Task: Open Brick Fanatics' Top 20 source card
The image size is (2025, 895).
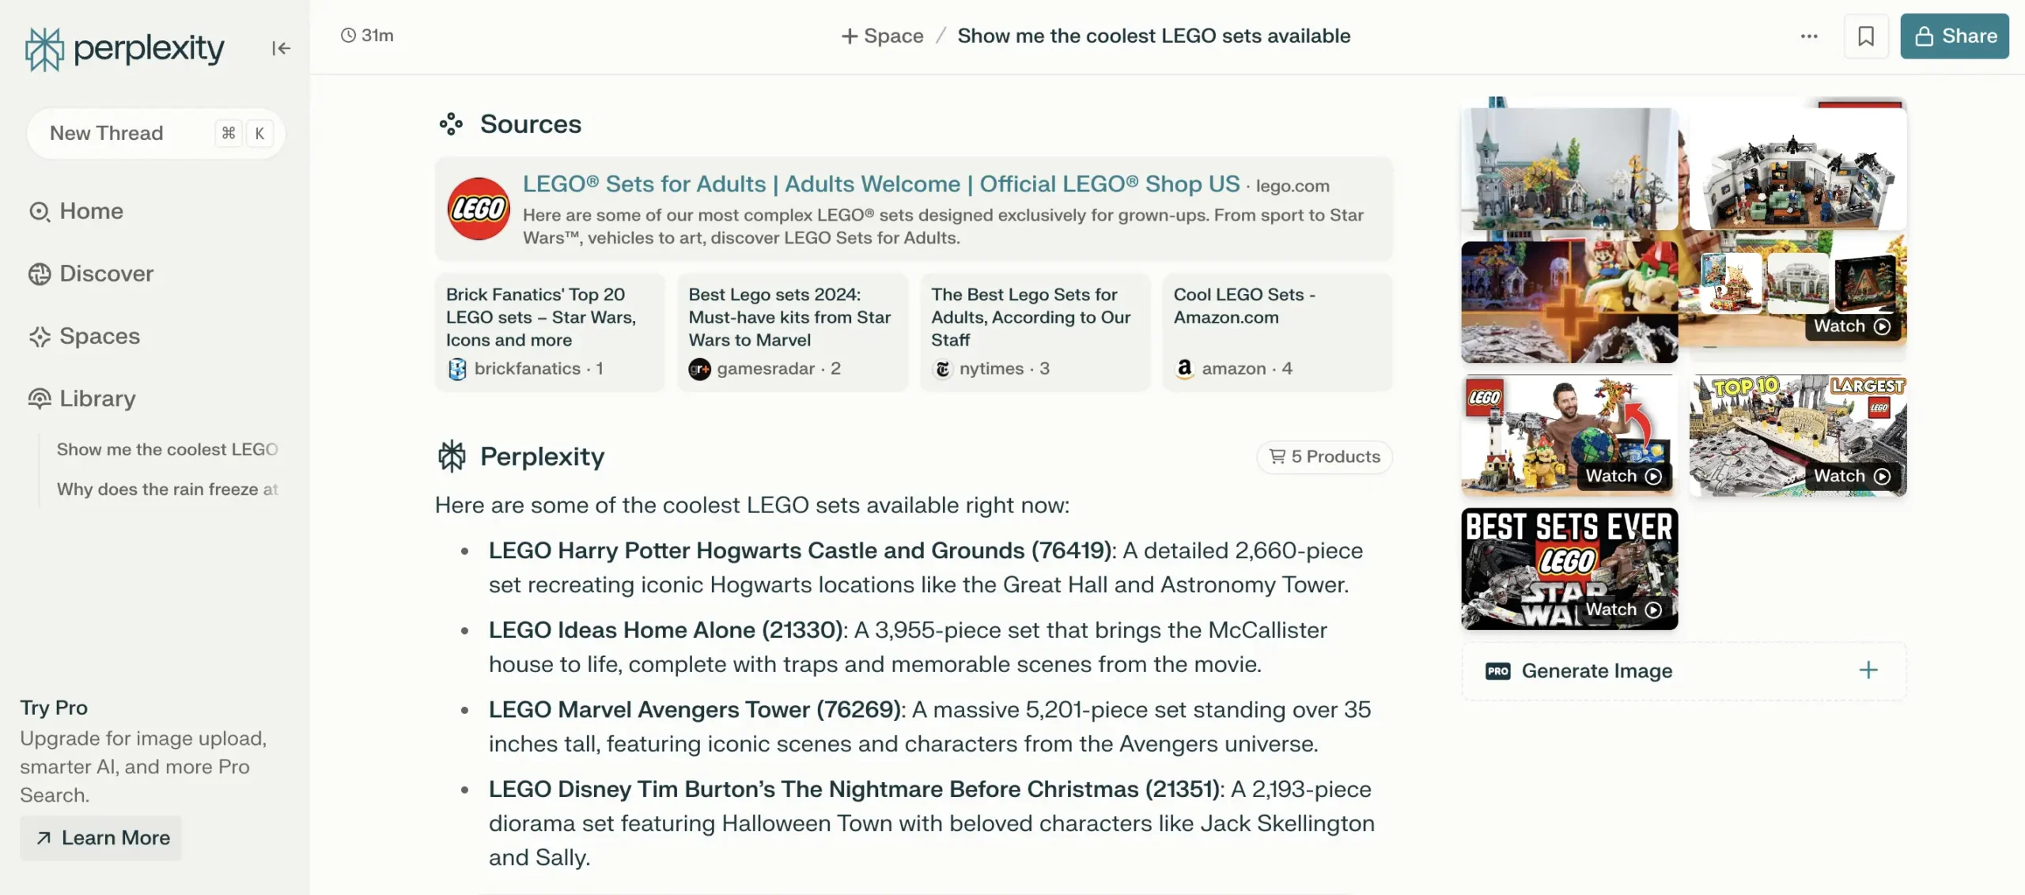Action: [550, 332]
